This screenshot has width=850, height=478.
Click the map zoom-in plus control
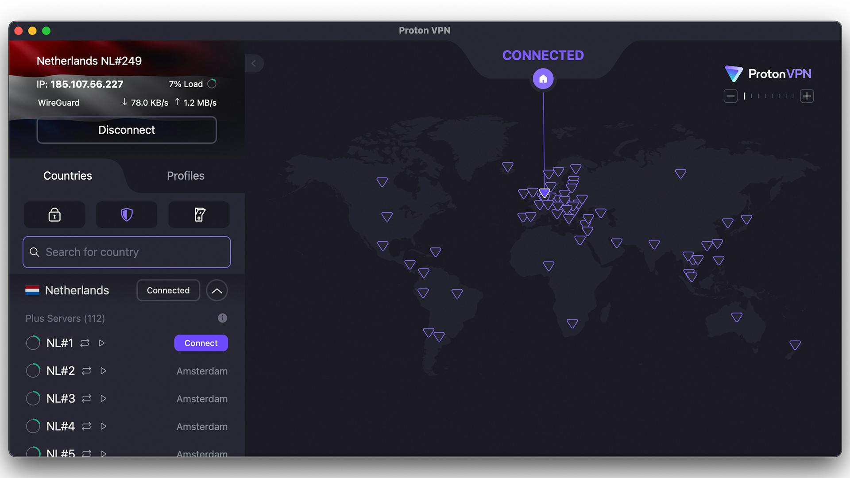(807, 96)
